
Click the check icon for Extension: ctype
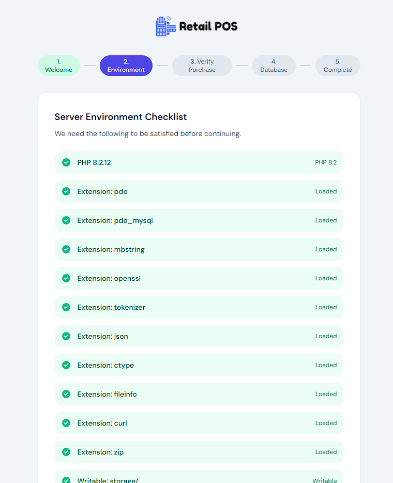[66, 365]
